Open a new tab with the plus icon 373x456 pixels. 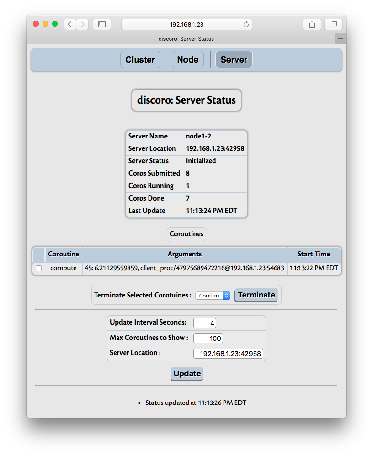click(x=341, y=39)
